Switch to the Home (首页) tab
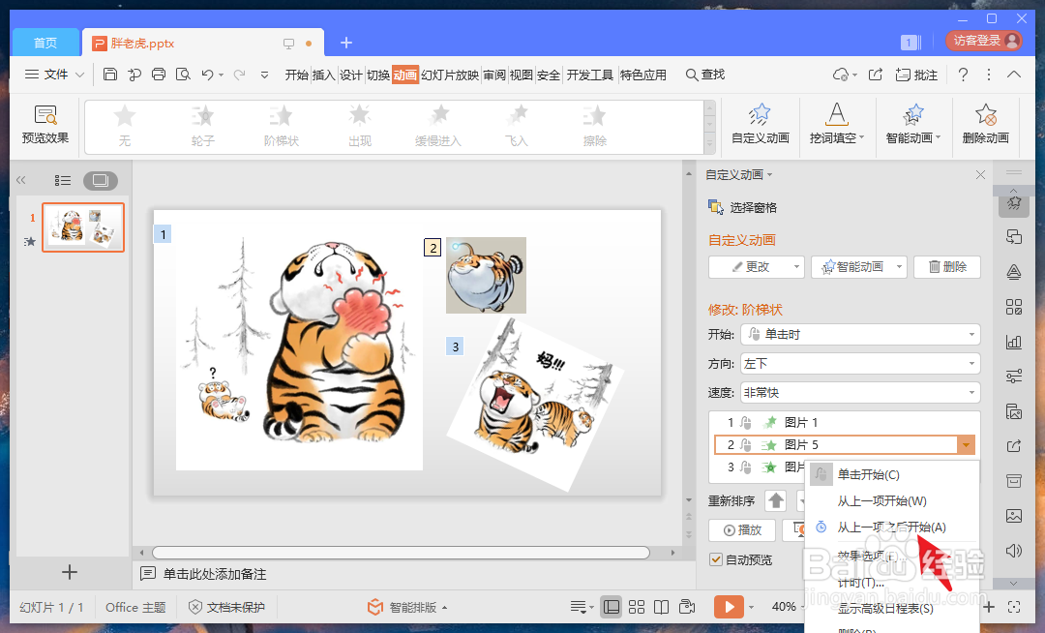Screen dimensions: 1045x633 click(x=45, y=43)
